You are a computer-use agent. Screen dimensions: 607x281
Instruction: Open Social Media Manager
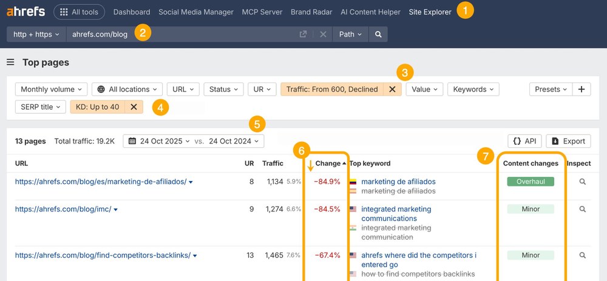point(196,12)
